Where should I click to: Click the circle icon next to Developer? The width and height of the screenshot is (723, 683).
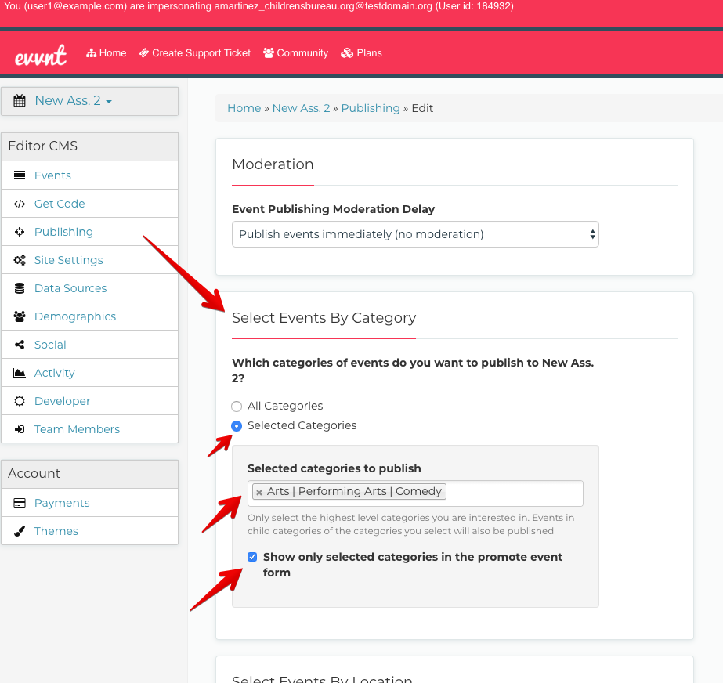pos(20,401)
